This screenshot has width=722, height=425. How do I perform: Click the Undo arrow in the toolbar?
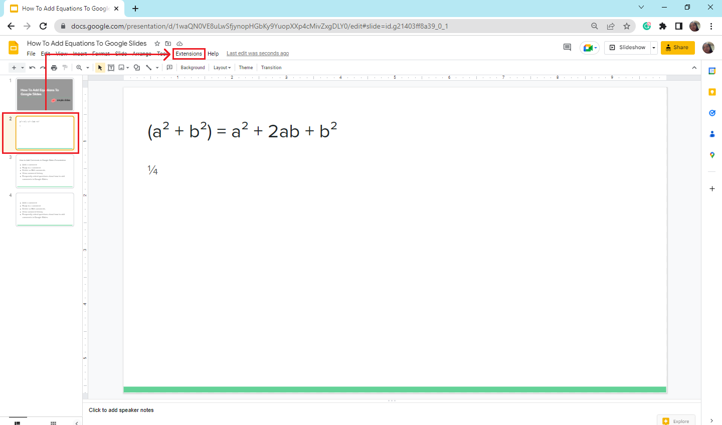[x=33, y=67]
